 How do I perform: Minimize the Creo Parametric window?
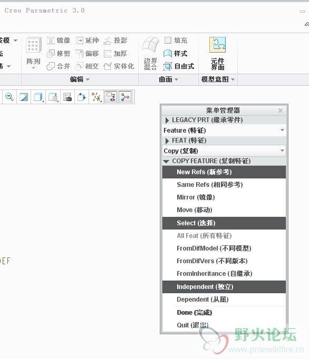302,11
